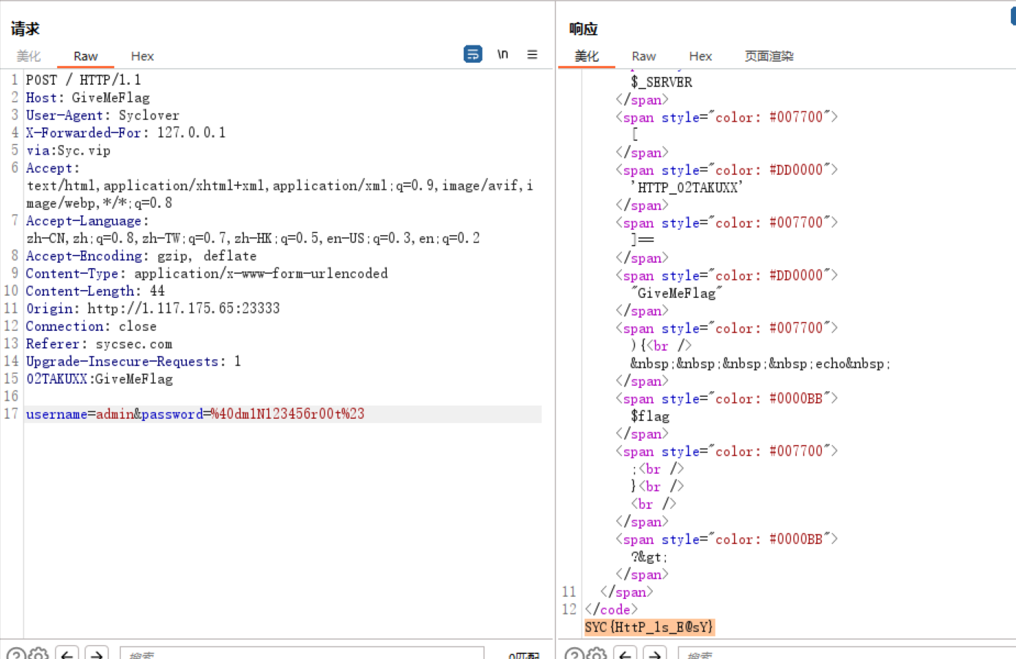Viewport: 1016px width, 659px height.
Task: Click the Connection: close header
Action: 91,326
